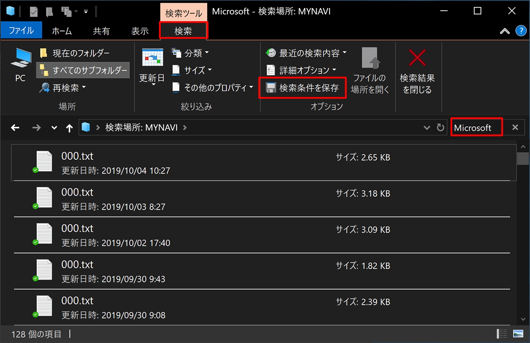Click the Properties quick access toolbar icon
The image size is (530, 343).
pyautogui.click(x=34, y=11)
